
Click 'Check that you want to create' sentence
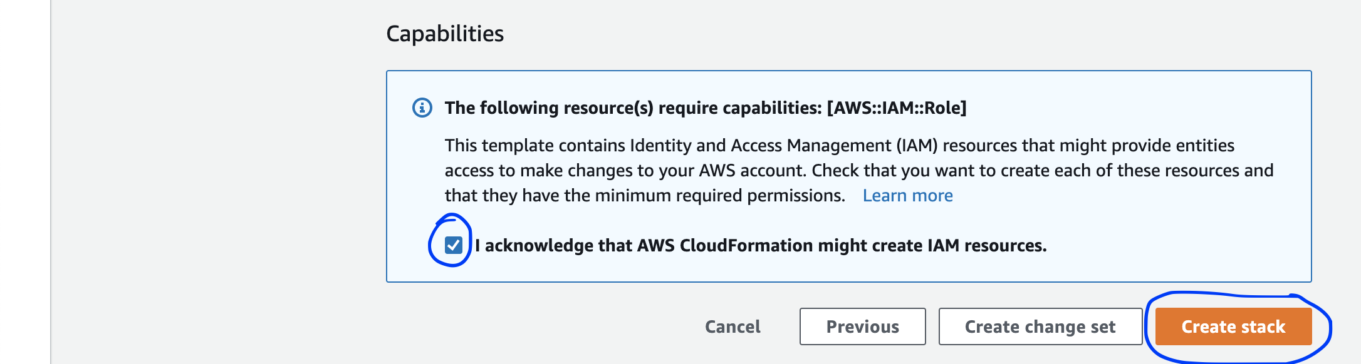pos(936,171)
